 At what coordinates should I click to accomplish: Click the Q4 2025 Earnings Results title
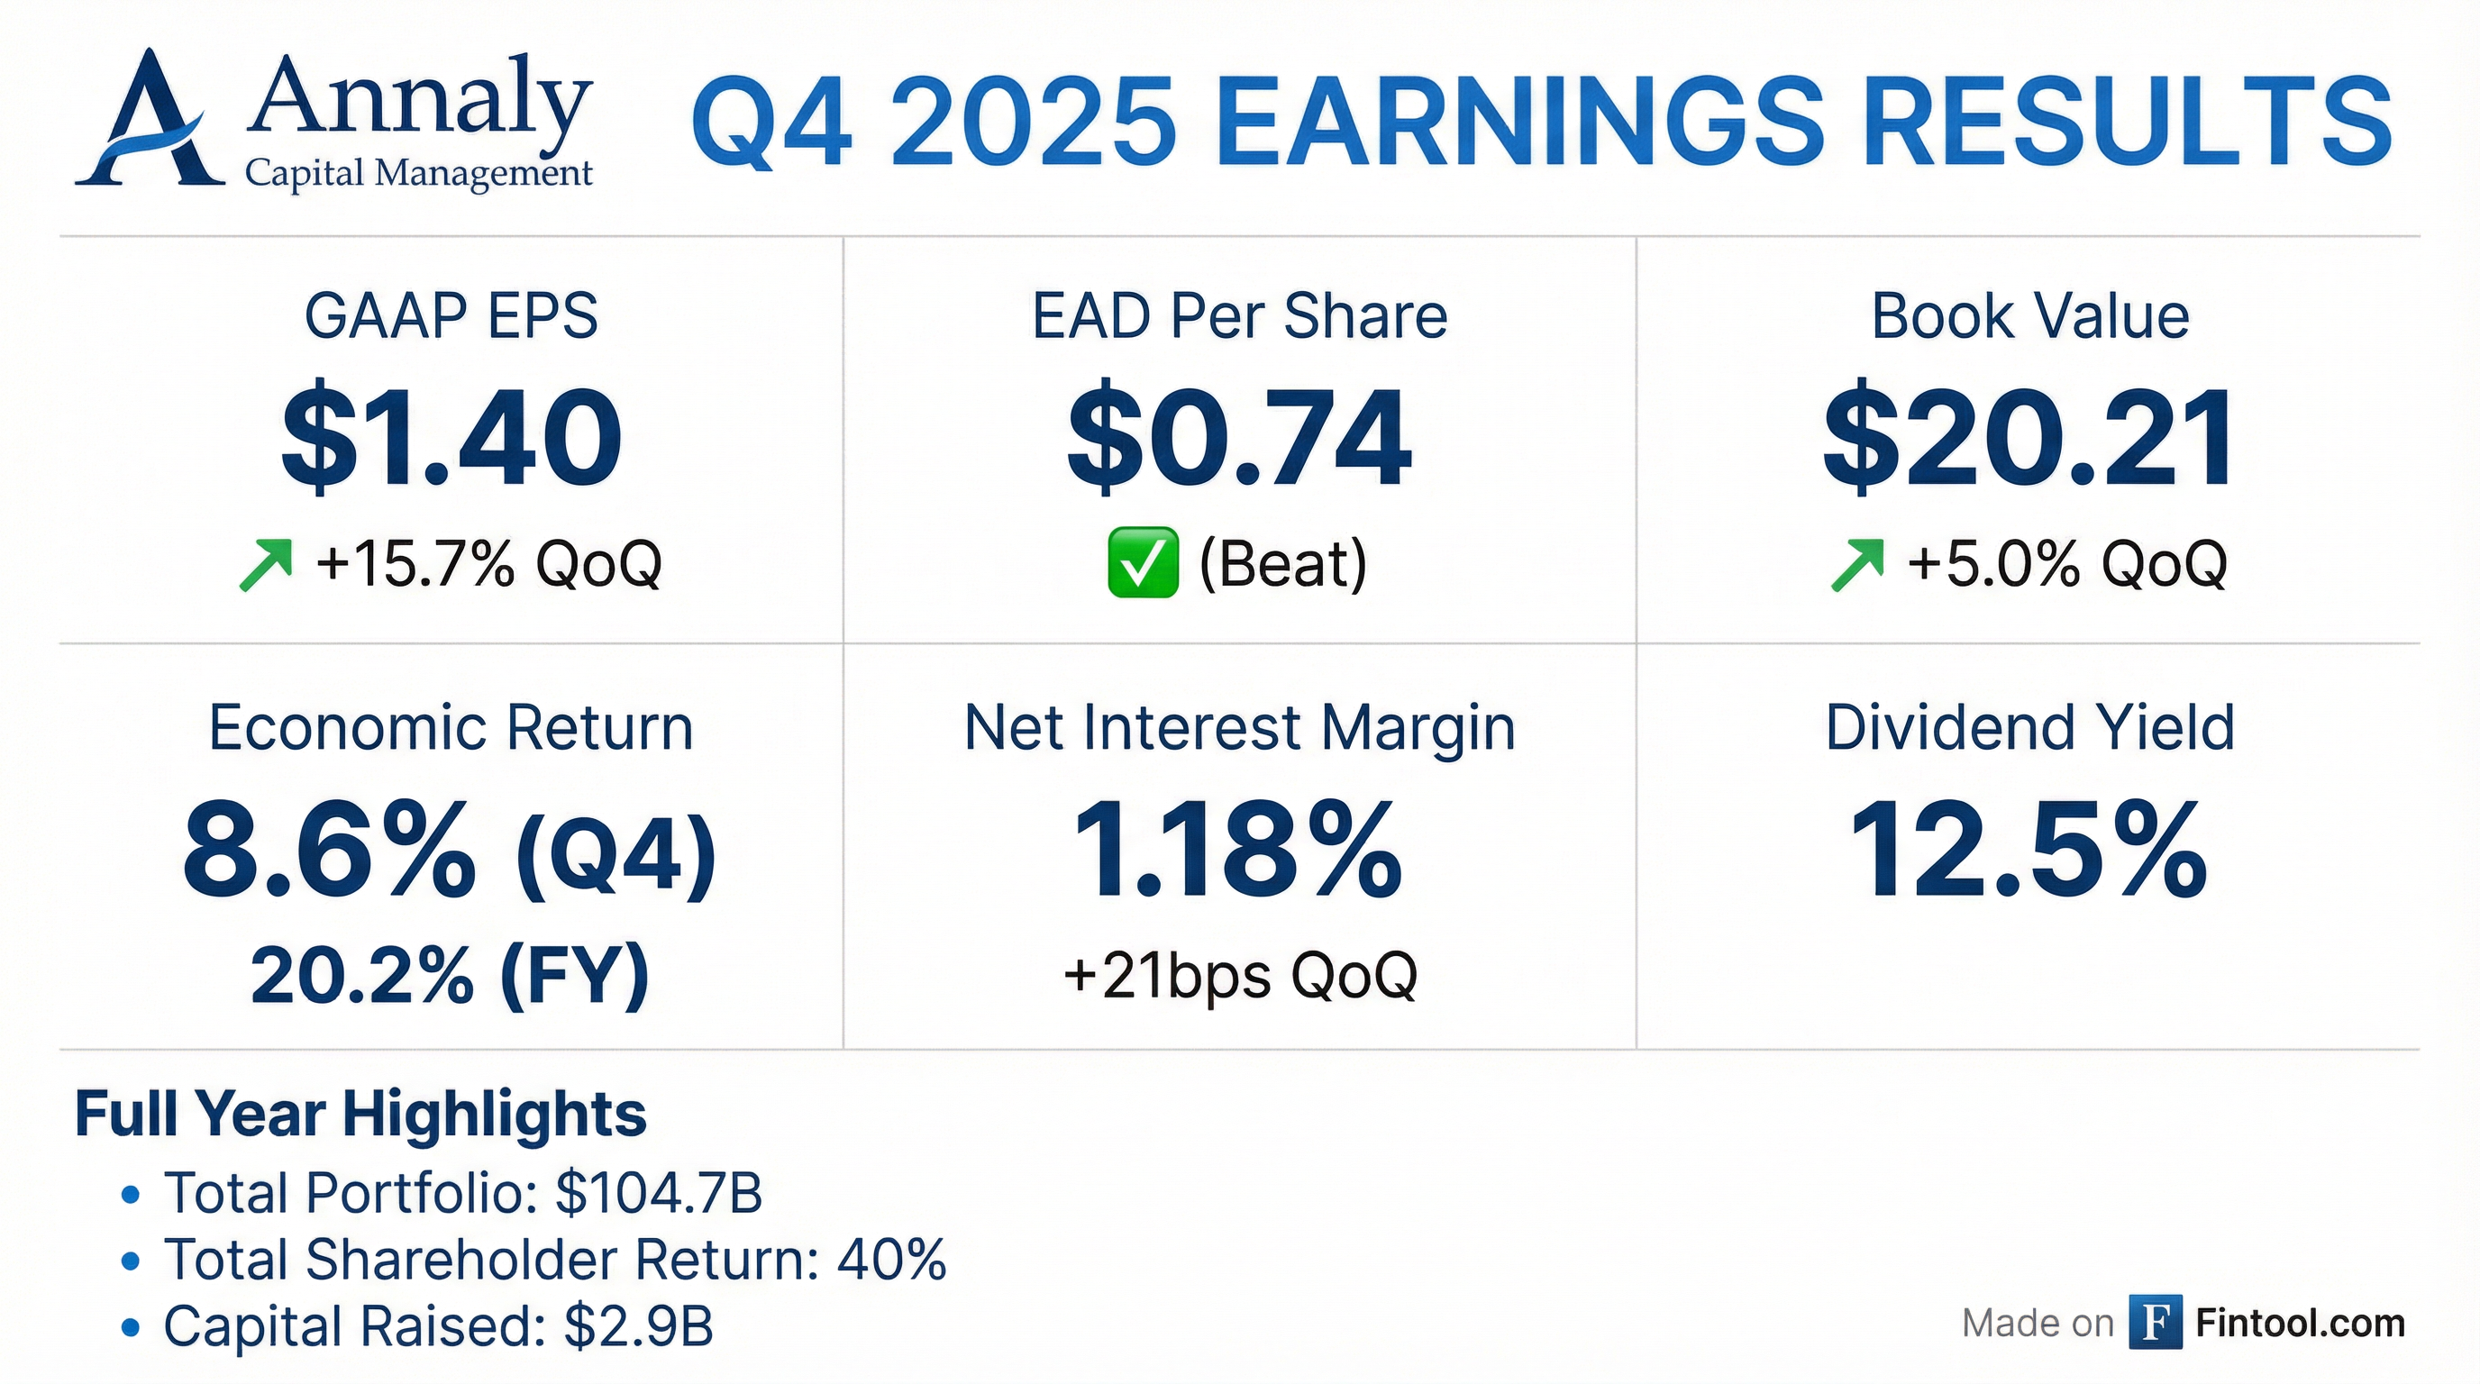click(x=1540, y=123)
